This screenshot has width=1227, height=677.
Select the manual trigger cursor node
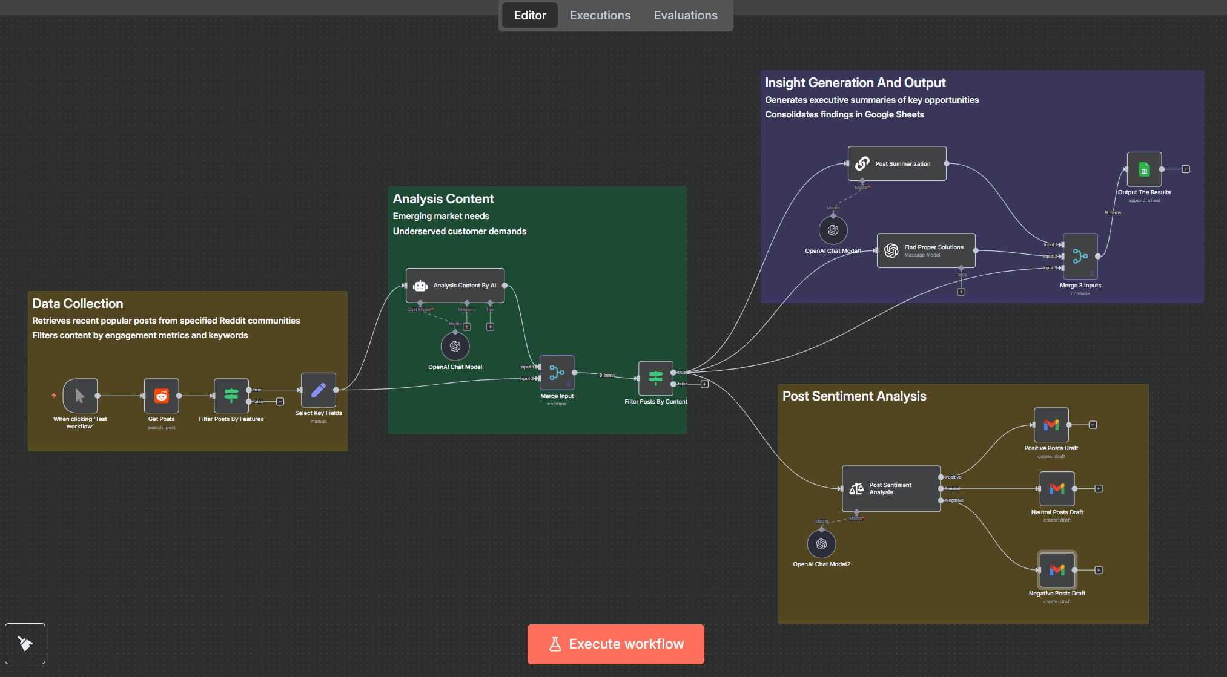[80, 396]
